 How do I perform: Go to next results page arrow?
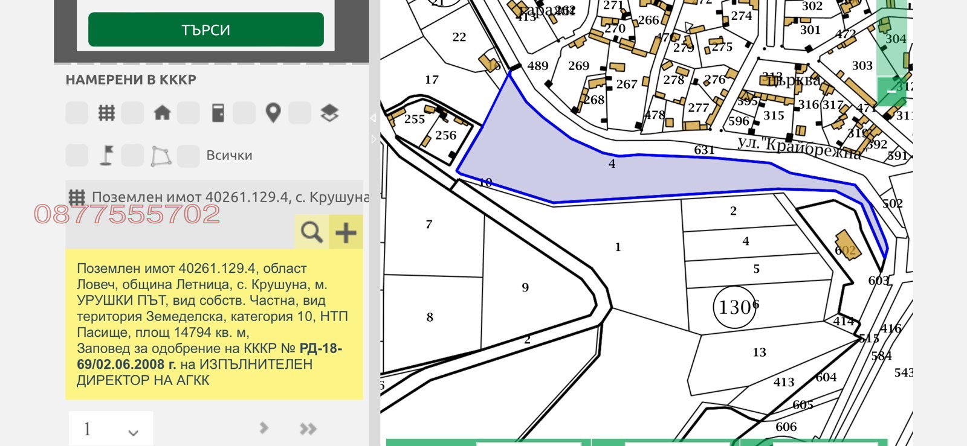click(264, 428)
